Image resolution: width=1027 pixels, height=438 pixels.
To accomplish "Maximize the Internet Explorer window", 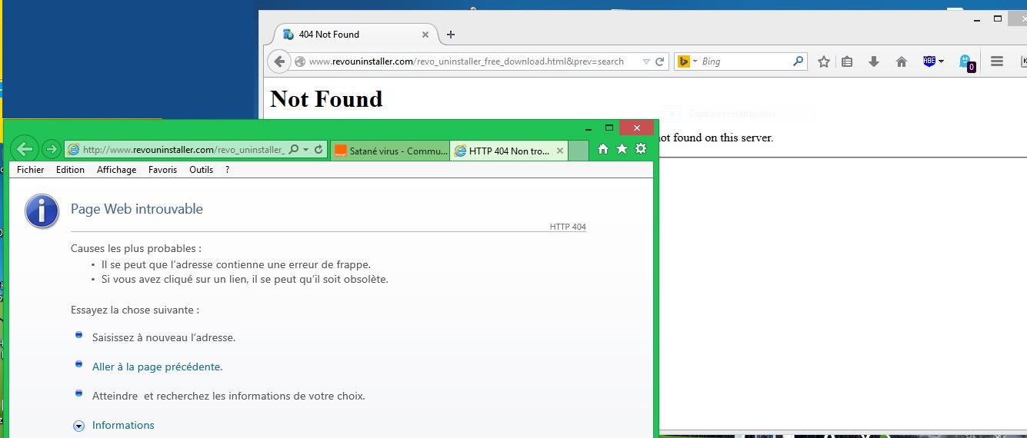I will [609, 128].
